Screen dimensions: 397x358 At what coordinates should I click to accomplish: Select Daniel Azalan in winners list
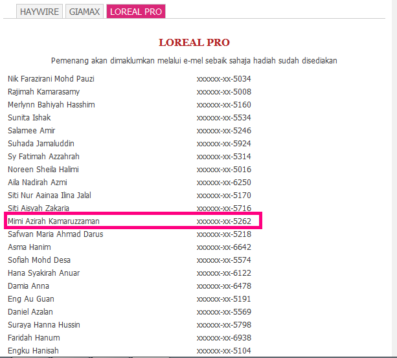tap(30, 312)
